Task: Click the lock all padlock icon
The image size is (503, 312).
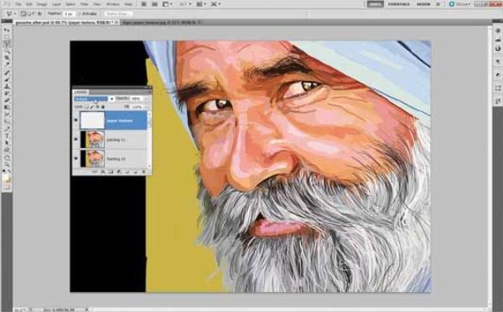Action: (103, 107)
